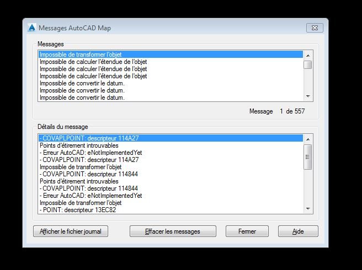Open the log with Afficher le fichier journal
Viewport: 362px width, 270px height.
[71, 231]
